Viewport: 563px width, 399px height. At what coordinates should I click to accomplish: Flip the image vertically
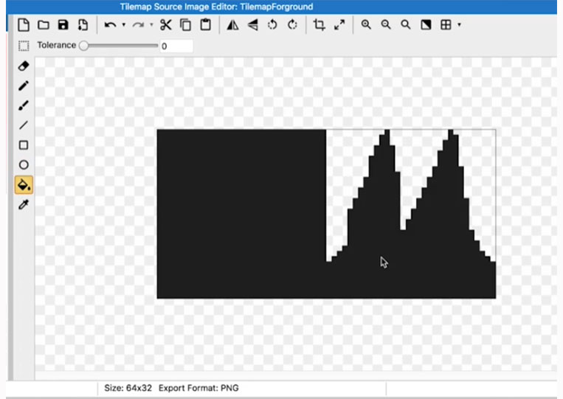coord(253,25)
